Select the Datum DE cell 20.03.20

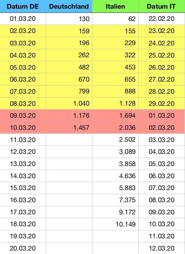(x=23, y=248)
